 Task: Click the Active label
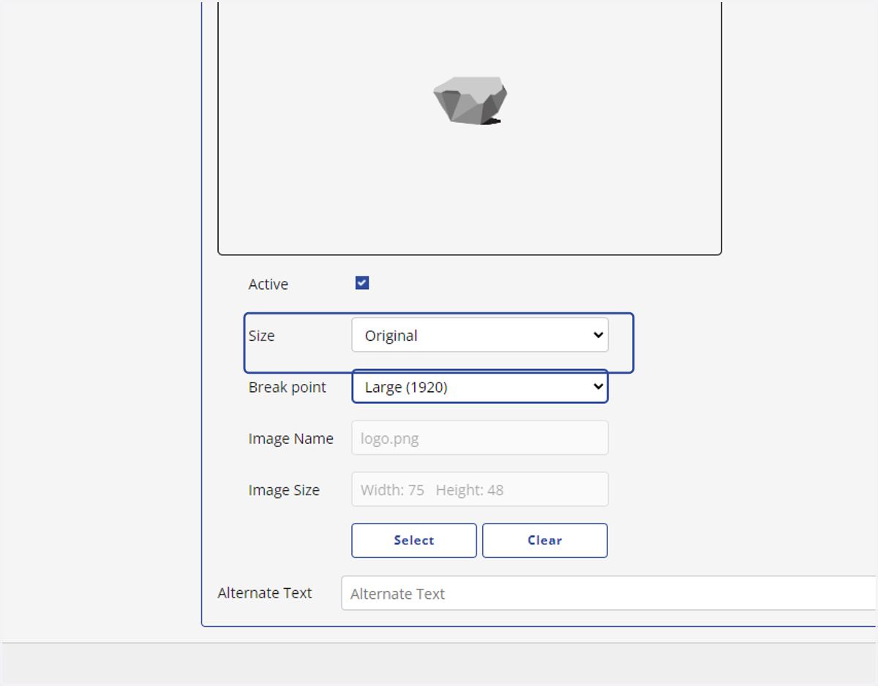click(x=269, y=284)
